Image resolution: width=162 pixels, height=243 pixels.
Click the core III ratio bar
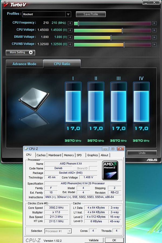[x=118, y=102]
